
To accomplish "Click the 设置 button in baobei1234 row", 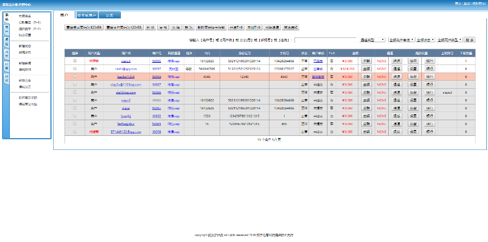I will pos(413,76).
